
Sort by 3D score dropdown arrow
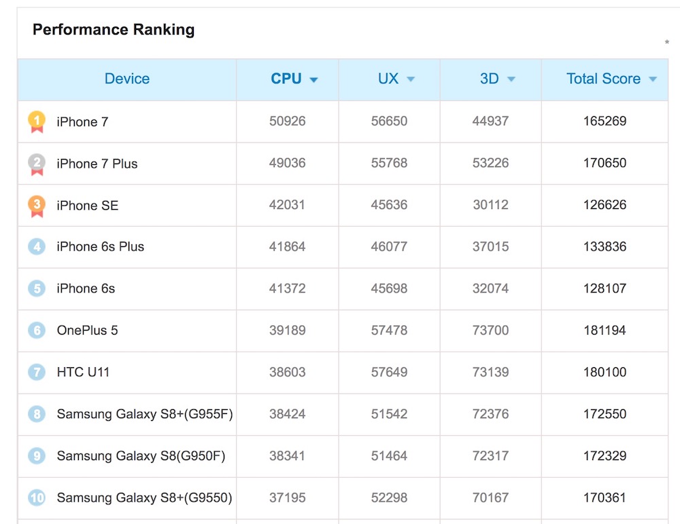(511, 80)
